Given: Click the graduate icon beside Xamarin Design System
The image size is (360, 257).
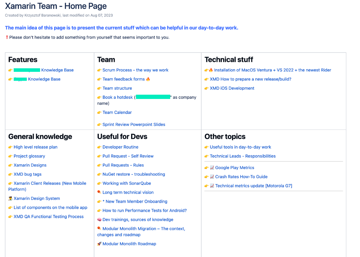Looking at the screenshot, I should [x=10, y=198].
